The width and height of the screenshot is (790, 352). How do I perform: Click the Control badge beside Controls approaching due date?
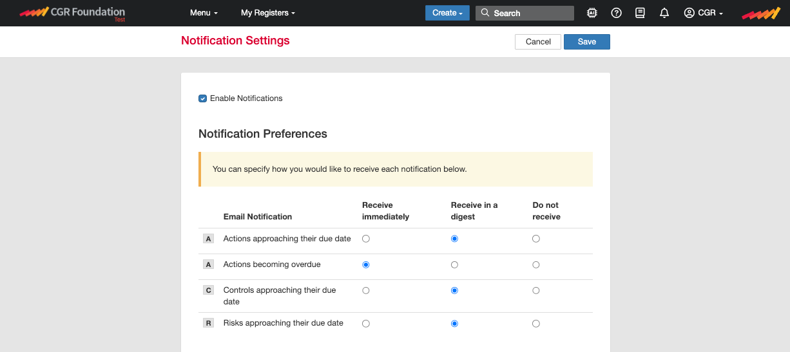click(x=208, y=290)
